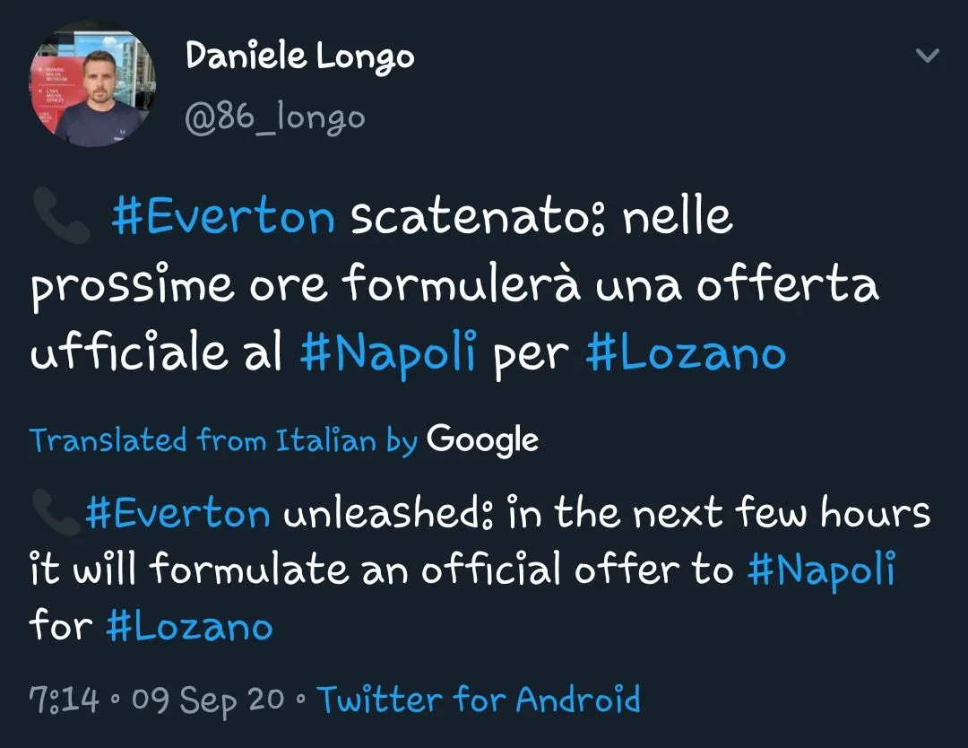Click the 'Translated from Italian by' label
968x748 pixels.
tap(223, 440)
